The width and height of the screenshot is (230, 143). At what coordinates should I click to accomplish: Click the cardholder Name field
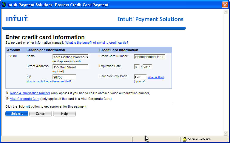(70, 57)
